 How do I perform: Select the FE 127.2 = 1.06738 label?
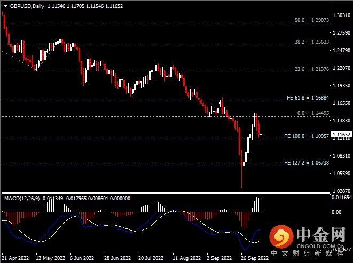pyautogui.click(x=307, y=163)
